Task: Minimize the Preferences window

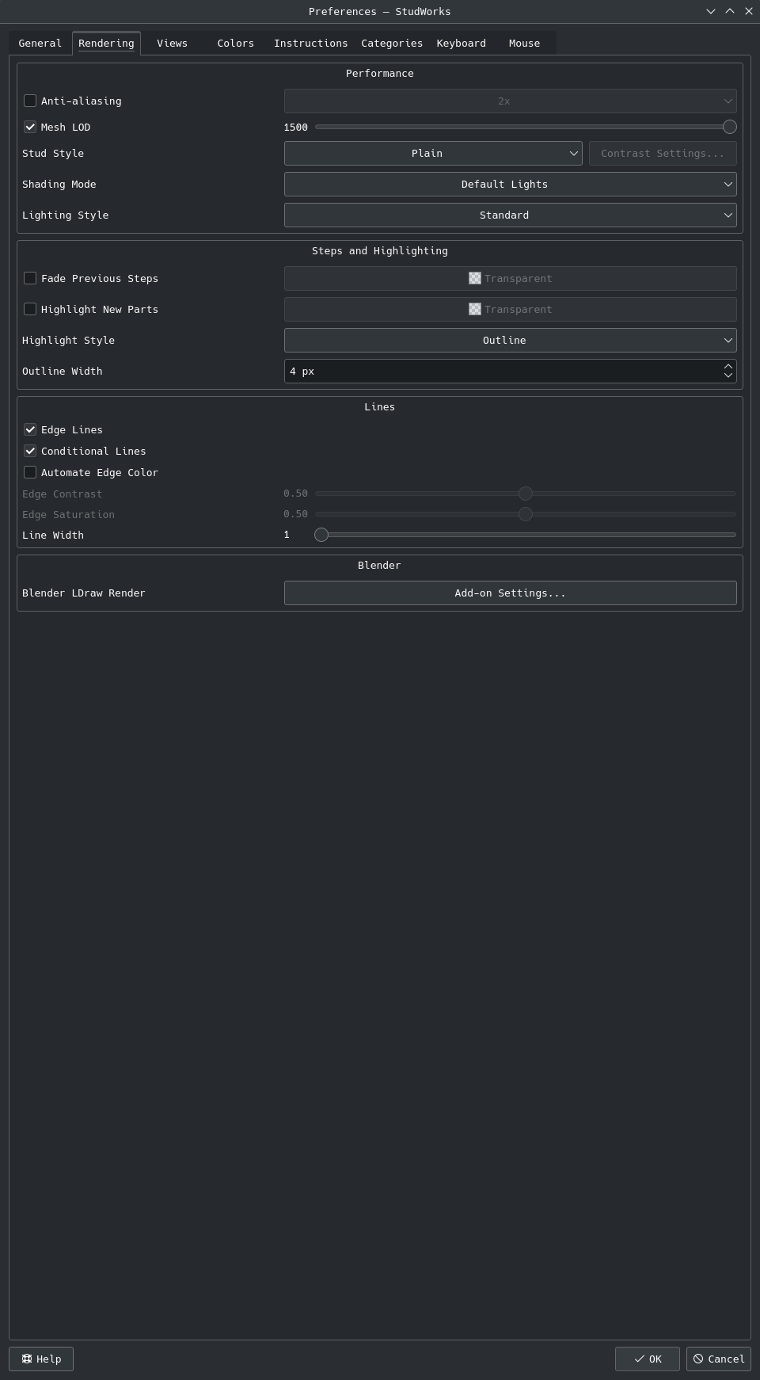Action: pyautogui.click(x=711, y=11)
